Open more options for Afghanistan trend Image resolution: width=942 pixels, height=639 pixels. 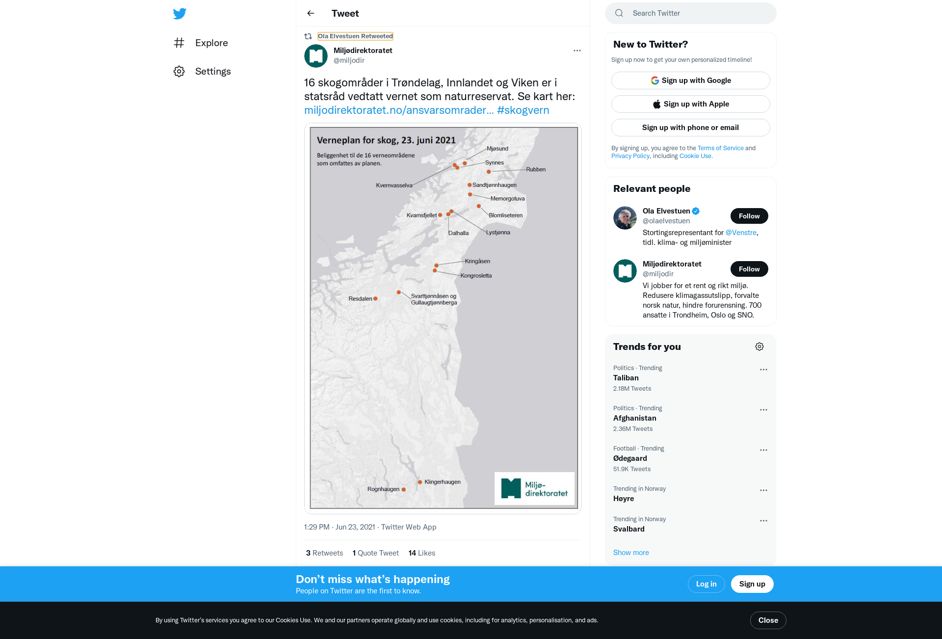point(763,410)
